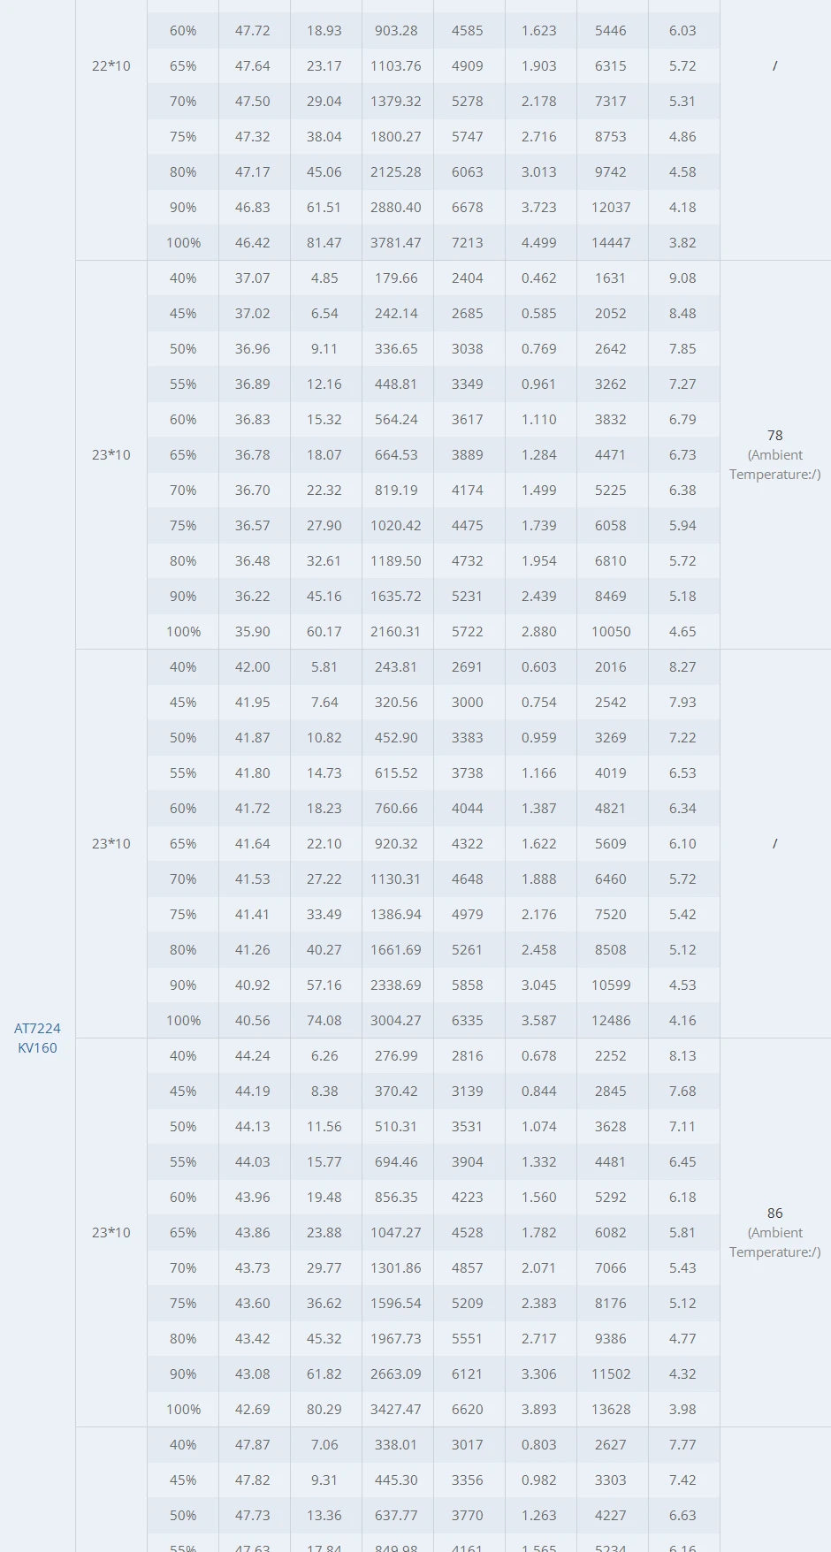
Task: Select the 78 Ambient Temperature cell
Action: (x=774, y=454)
